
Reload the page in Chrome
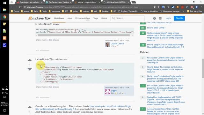pos(20,7)
